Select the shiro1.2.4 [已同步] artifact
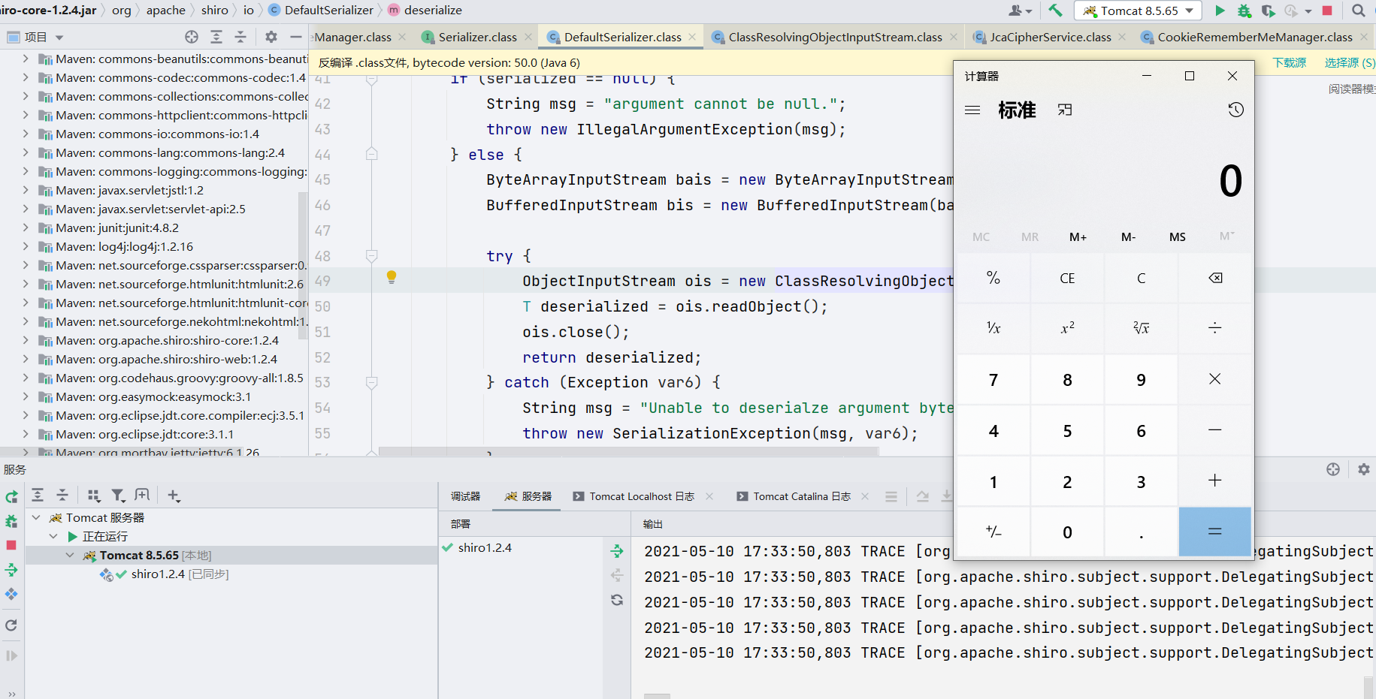Screen dimensions: 1376x699 [180, 574]
